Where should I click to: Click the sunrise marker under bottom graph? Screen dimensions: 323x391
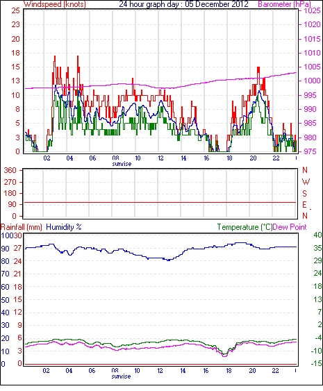121,376
